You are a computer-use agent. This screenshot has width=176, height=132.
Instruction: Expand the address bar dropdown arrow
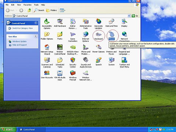tap(129, 16)
